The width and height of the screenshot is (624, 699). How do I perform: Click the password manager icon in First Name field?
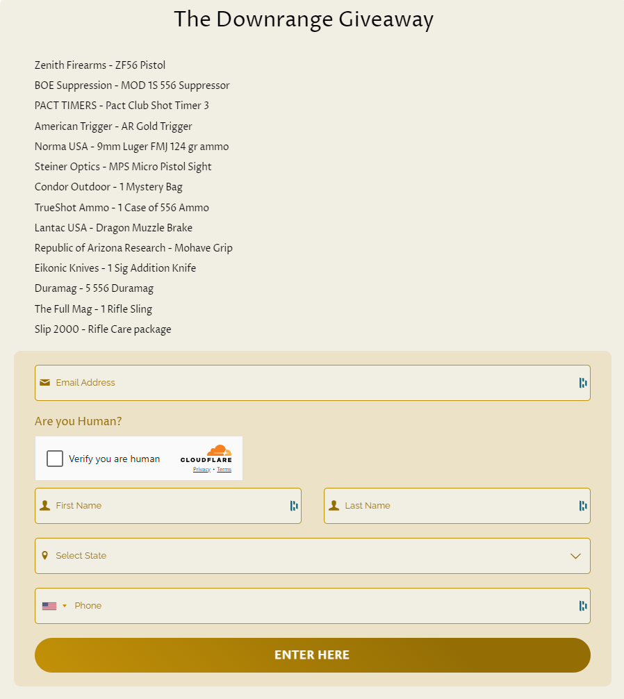click(294, 506)
